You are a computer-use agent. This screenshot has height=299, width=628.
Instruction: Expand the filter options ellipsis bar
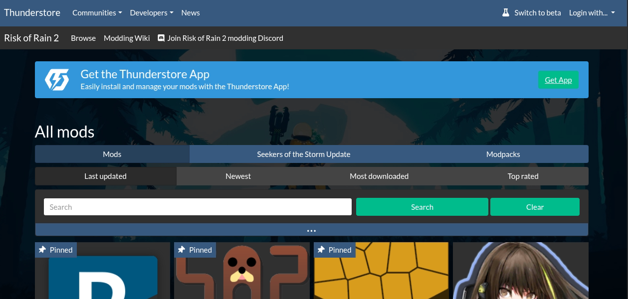(312, 230)
